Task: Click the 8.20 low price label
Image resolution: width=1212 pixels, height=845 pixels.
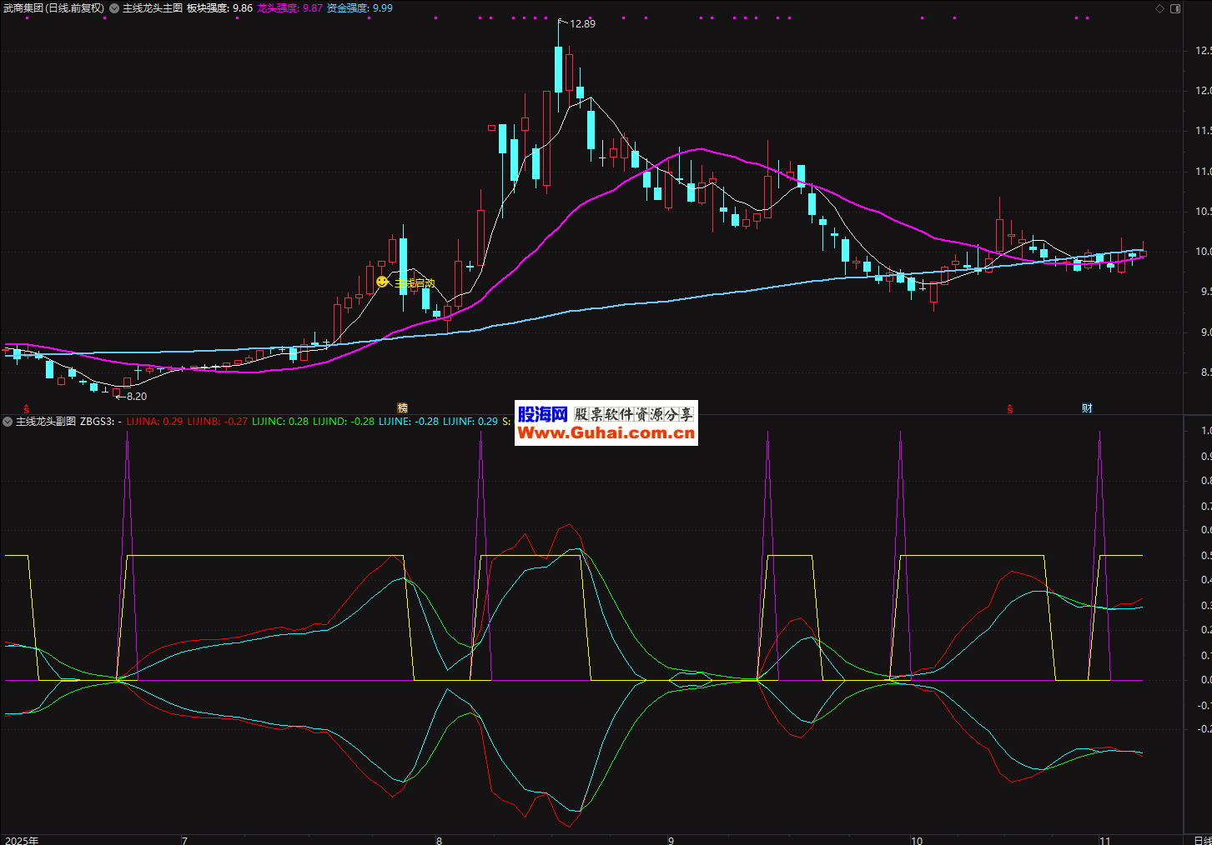Action: coord(136,397)
